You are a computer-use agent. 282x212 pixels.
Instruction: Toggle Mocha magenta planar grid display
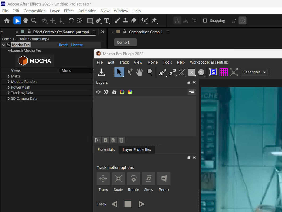point(223,72)
